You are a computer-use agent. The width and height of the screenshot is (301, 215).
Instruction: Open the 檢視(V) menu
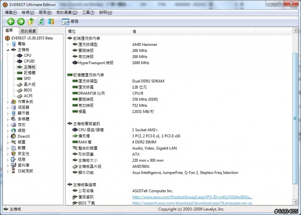[x=28, y=13]
